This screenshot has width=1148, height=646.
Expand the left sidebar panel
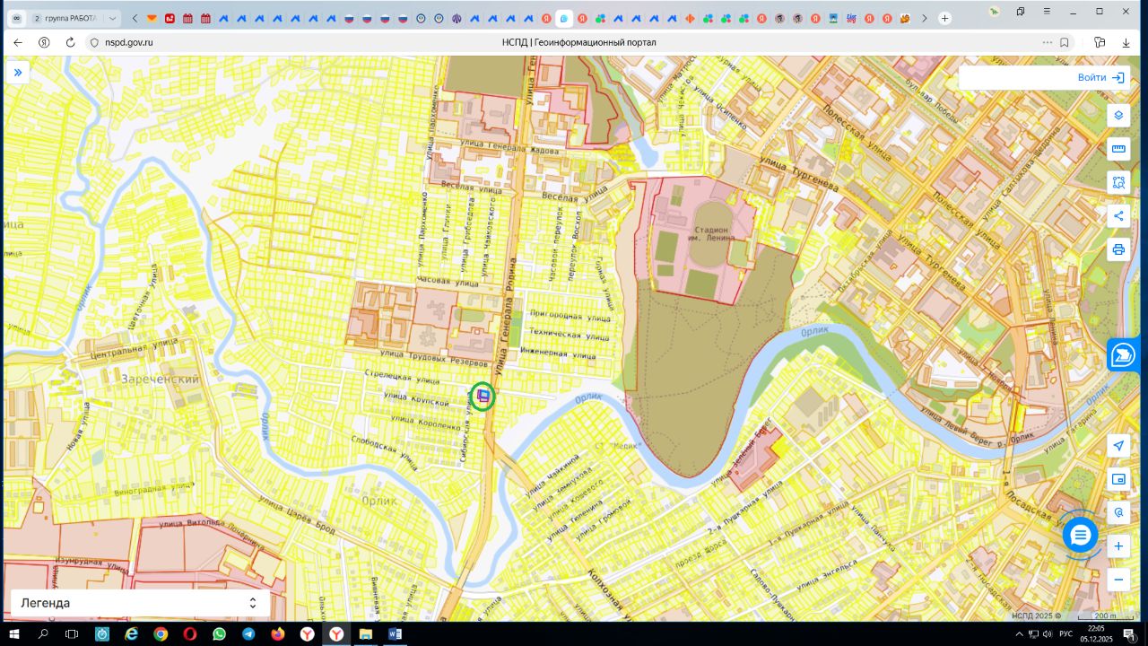tap(18, 72)
